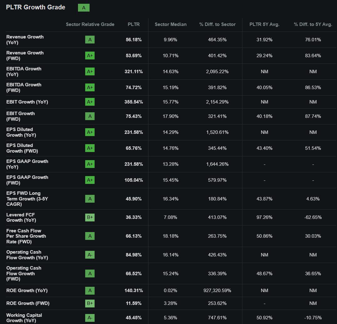This screenshot has width=337, height=324.
Task: Click the Sector Median column header
Action: 170,24
